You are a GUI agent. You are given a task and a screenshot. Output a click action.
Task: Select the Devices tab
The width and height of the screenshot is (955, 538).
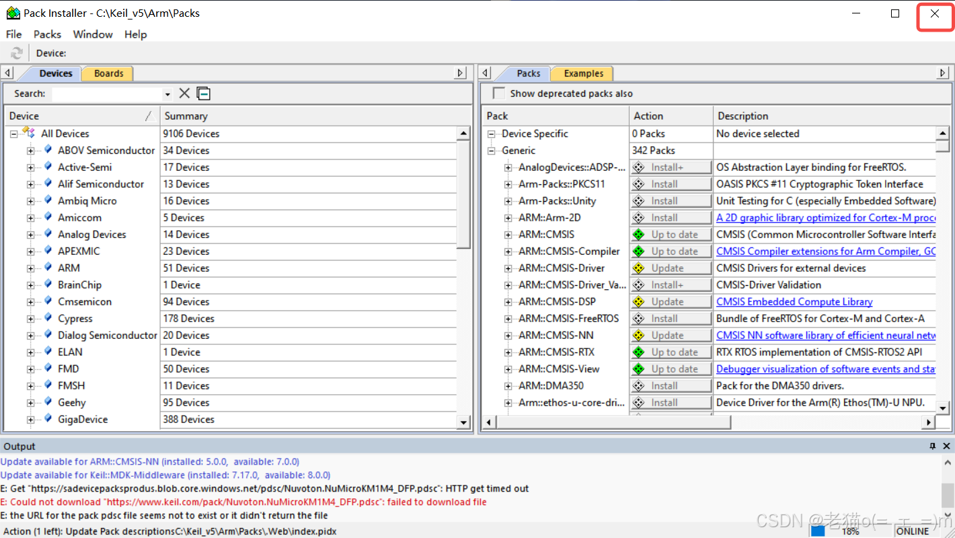(55, 73)
